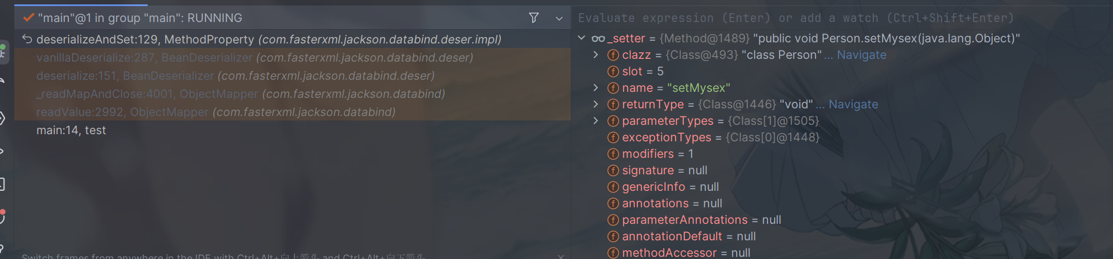Select the main:14, test stack frame
The width and height of the screenshot is (1113, 259).
coord(292,130)
